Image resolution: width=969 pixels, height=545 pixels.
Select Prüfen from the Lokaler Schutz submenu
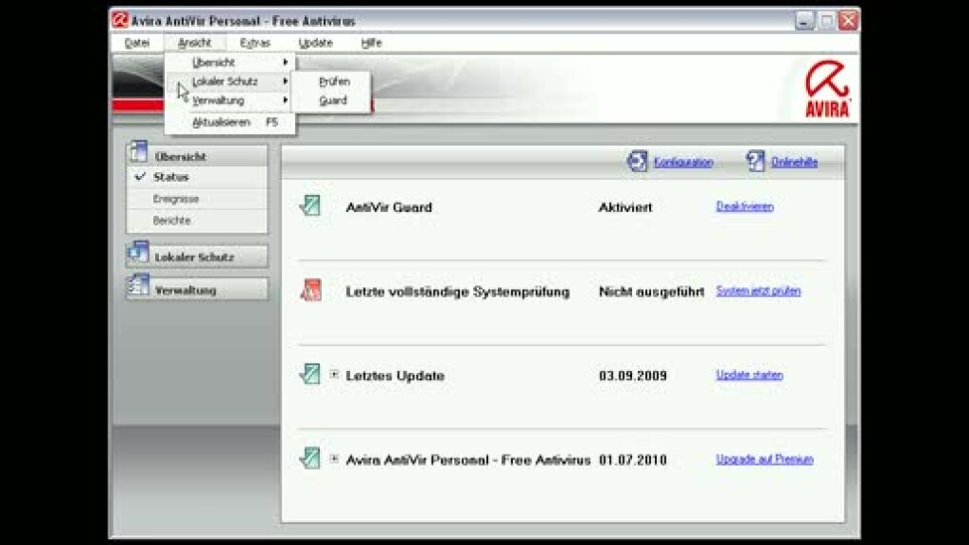334,82
